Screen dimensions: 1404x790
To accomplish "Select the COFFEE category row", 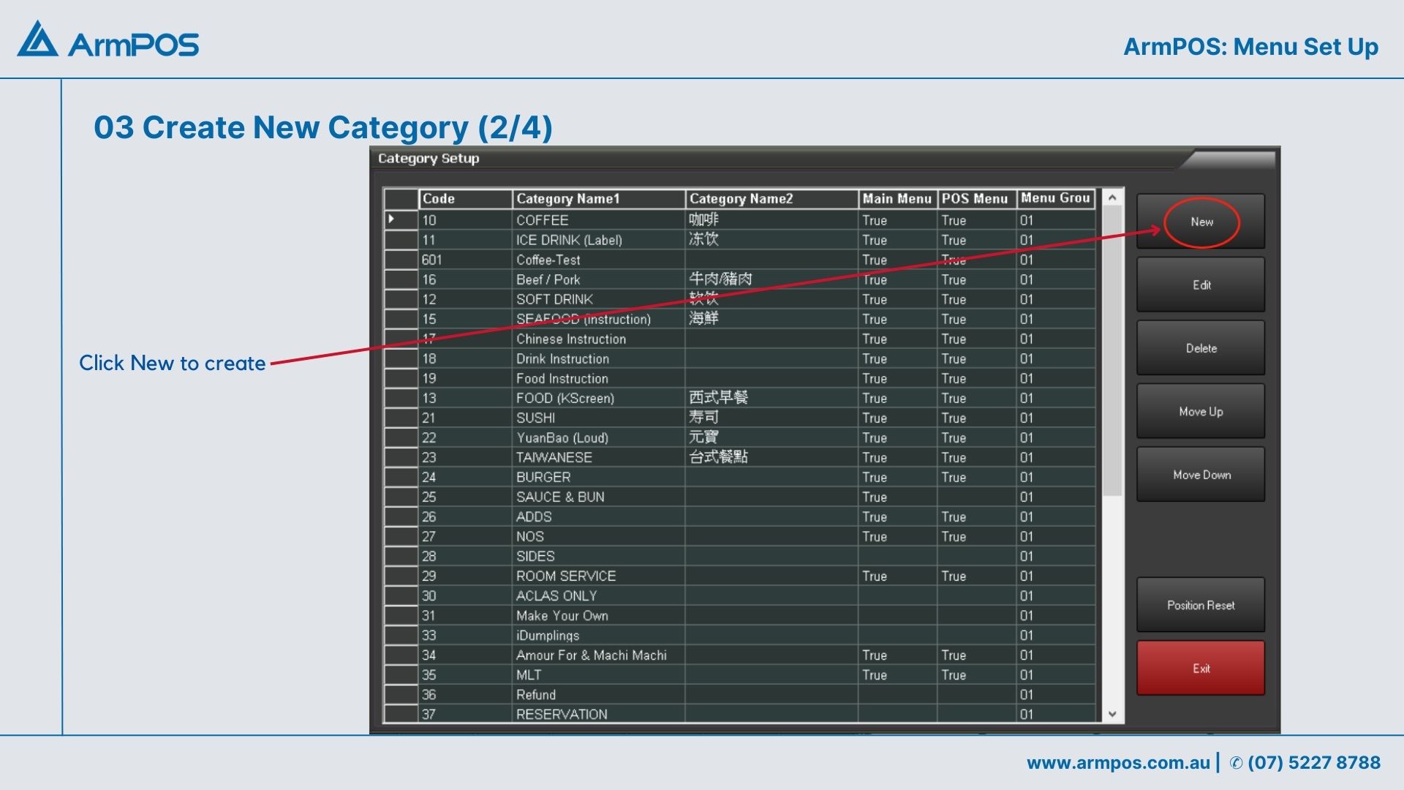I will [x=542, y=220].
